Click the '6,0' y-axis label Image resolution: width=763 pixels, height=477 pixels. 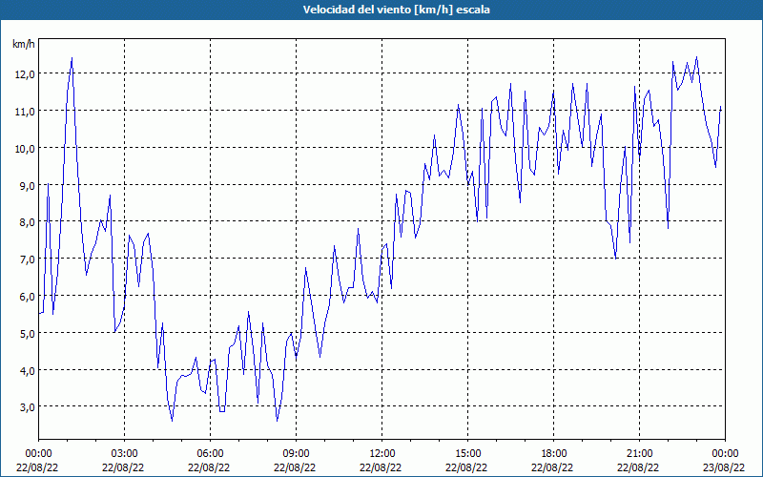27,297
